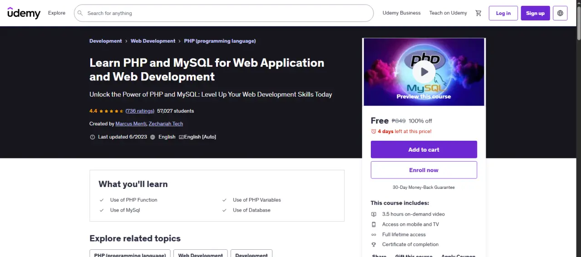Viewport: 581px width, 257px height.
Task: Click the Free price label
Action: [x=379, y=120]
